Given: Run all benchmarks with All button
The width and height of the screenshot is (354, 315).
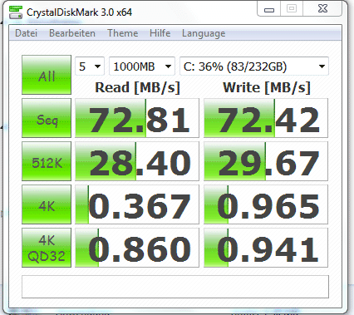Looking at the screenshot, I should 47,75.
